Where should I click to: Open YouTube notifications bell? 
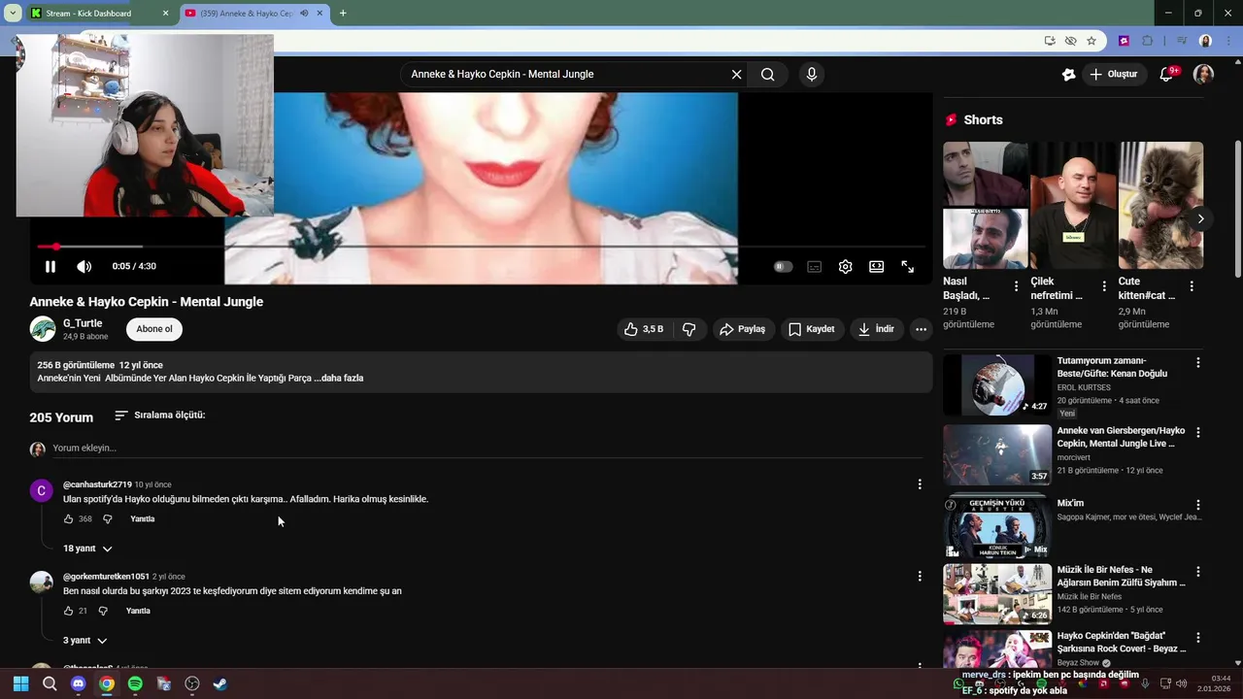tap(1167, 74)
